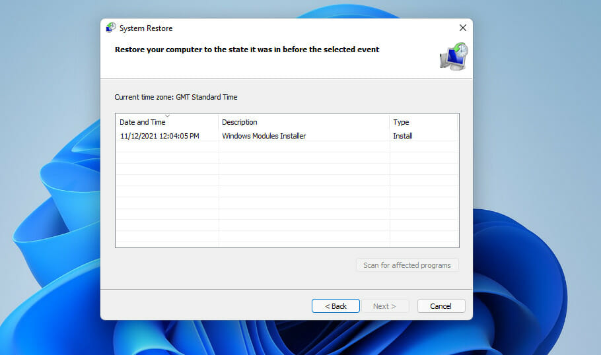
Task: Click the Windows Modules Installer description cell
Action: 264,136
